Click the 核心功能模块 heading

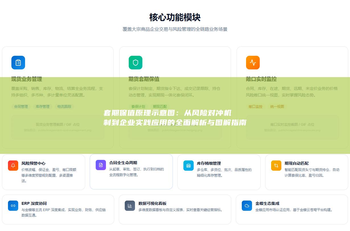(x=175, y=18)
